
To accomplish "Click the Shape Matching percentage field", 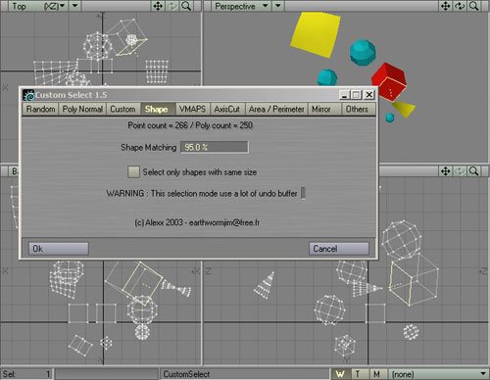I will (x=215, y=147).
